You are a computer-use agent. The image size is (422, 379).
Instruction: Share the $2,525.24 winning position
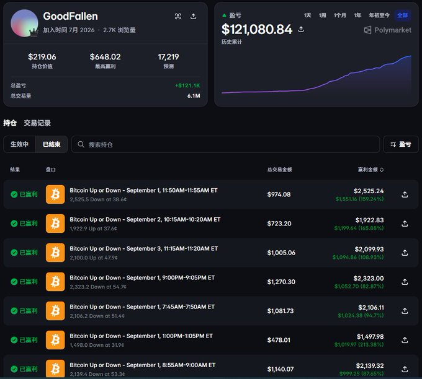pos(405,194)
